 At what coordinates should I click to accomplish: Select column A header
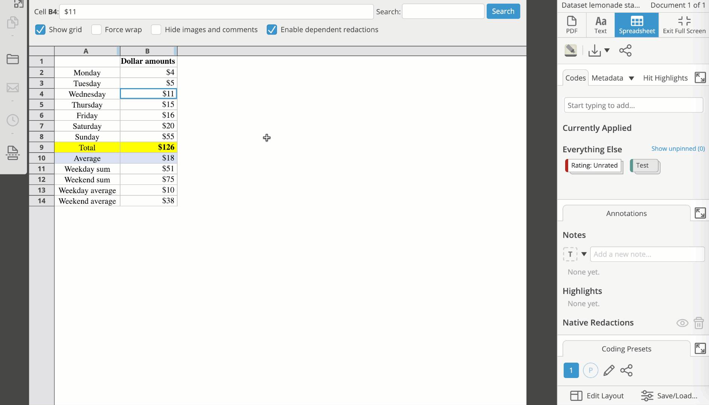pos(87,51)
